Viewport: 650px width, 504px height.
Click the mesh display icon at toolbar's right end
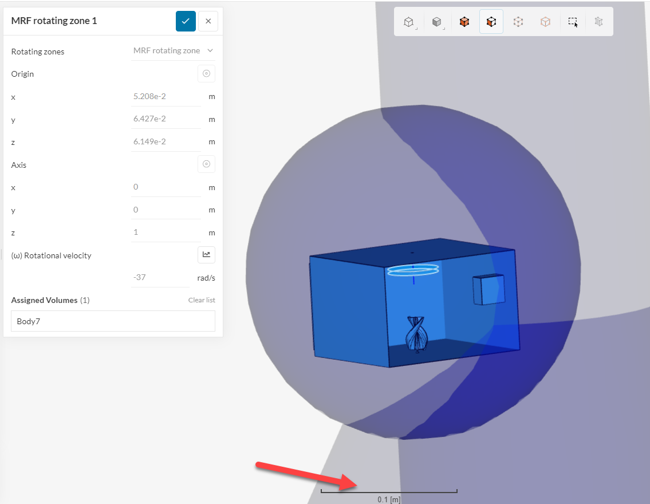(x=598, y=21)
